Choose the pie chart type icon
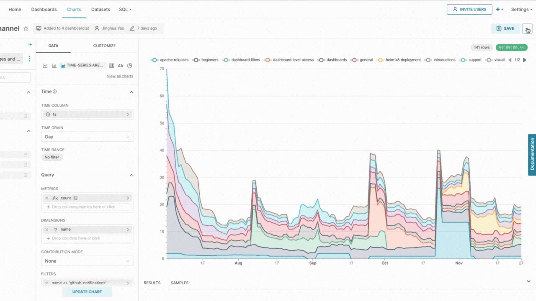536x301 pixels. (x=129, y=66)
